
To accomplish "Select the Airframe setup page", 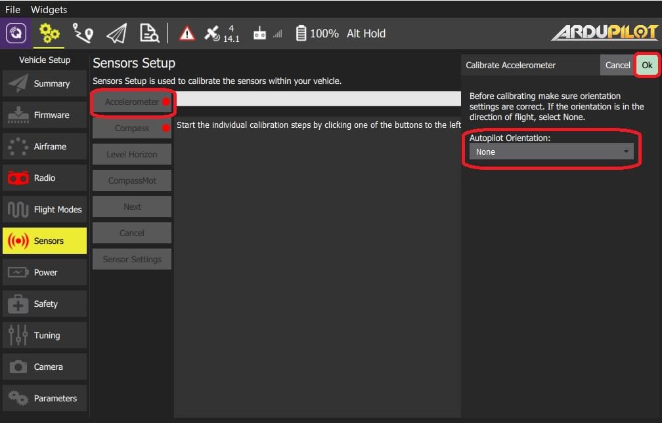I will point(45,146).
